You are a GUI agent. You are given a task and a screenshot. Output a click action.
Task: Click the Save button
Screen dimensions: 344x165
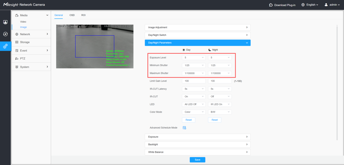[x=197, y=160]
